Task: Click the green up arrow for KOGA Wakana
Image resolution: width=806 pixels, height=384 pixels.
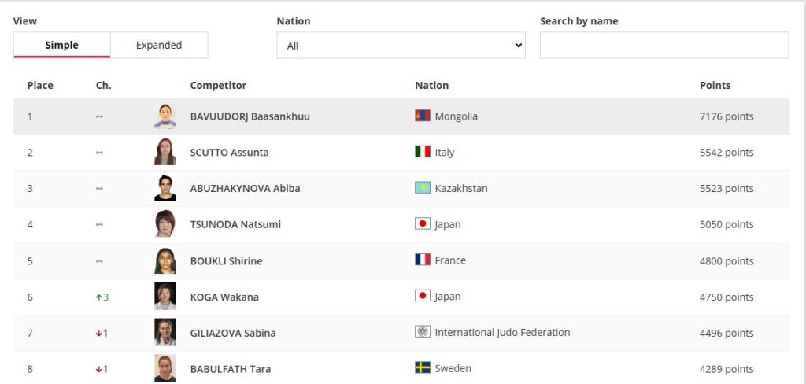Action: 98,297
